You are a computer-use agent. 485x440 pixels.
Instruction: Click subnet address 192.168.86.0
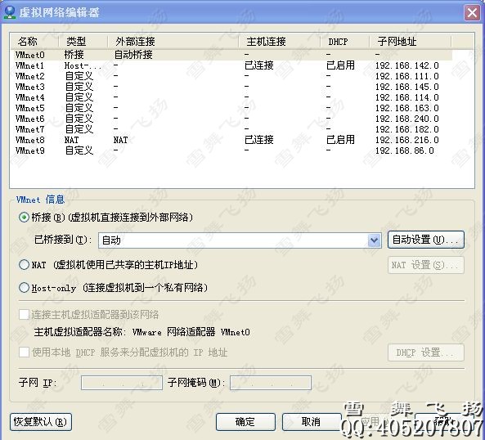[405, 150]
